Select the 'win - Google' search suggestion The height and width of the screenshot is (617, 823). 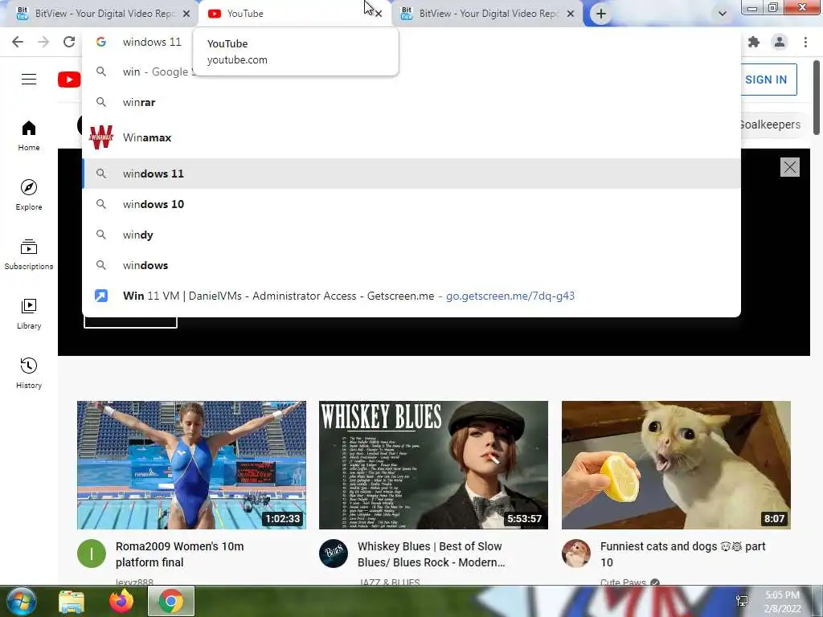tap(411, 72)
